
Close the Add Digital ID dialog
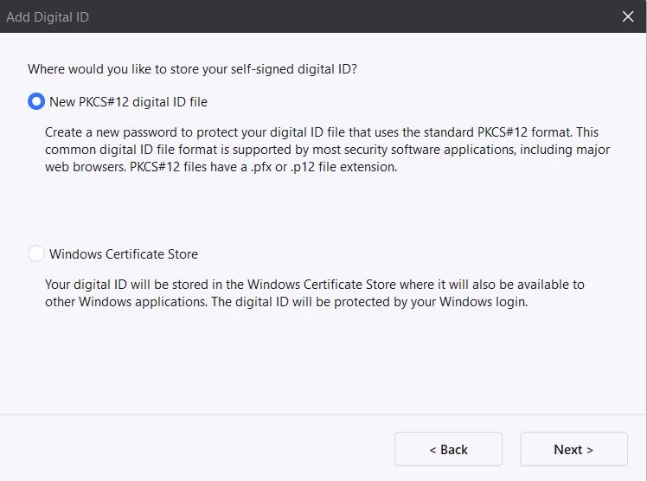click(x=629, y=16)
